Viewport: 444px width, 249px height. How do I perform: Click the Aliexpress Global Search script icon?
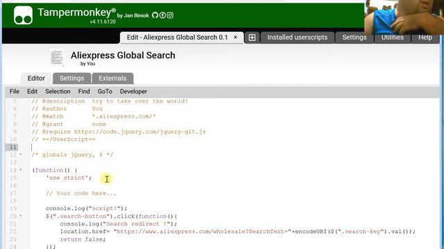pyautogui.click(x=57, y=57)
